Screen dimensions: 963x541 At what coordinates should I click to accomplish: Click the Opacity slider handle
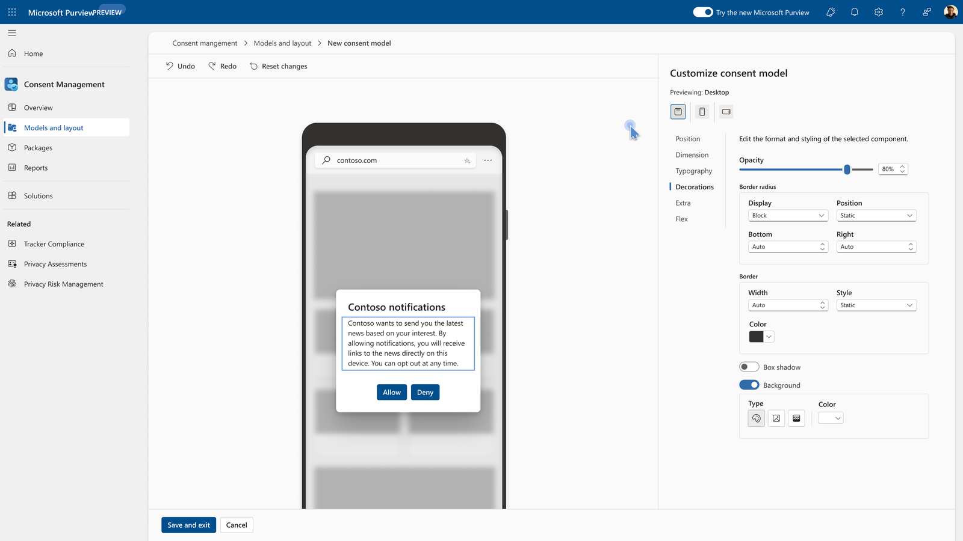click(x=847, y=170)
